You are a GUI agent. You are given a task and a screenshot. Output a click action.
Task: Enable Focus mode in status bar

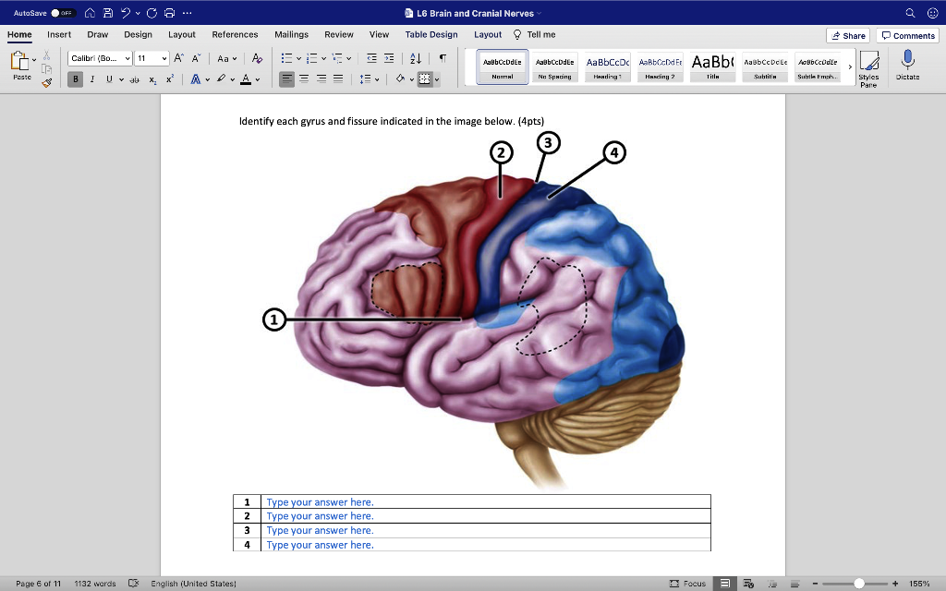(692, 583)
